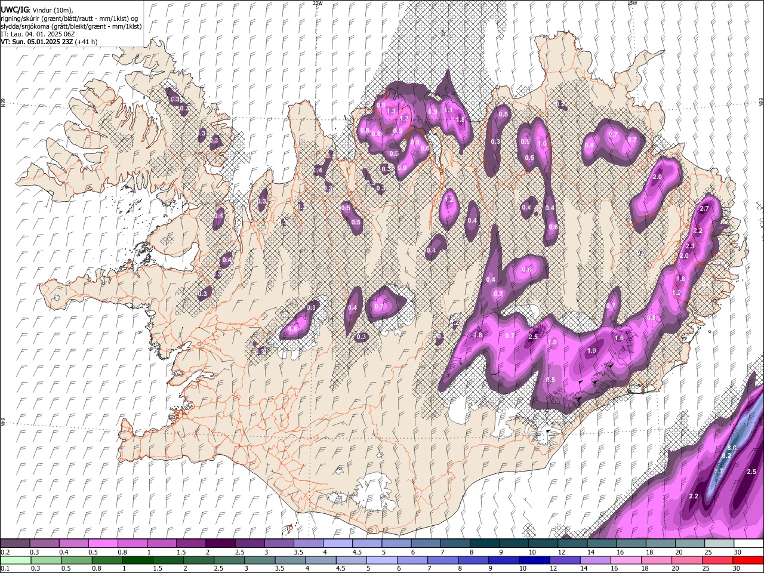This screenshot has width=764, height=573.
Task: Click the "slydda/snjókoma (grátt/bleikt/grænt - mm/1klst)" line
Action: tap(71, 26)
